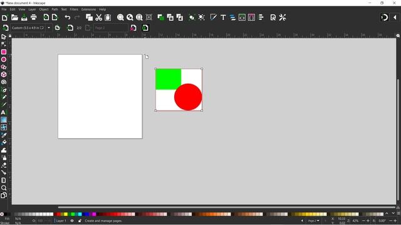Image resolution: width=401 pixels, height=225 pixels.
Task: Click move page backward button
Action: point(70,27)
